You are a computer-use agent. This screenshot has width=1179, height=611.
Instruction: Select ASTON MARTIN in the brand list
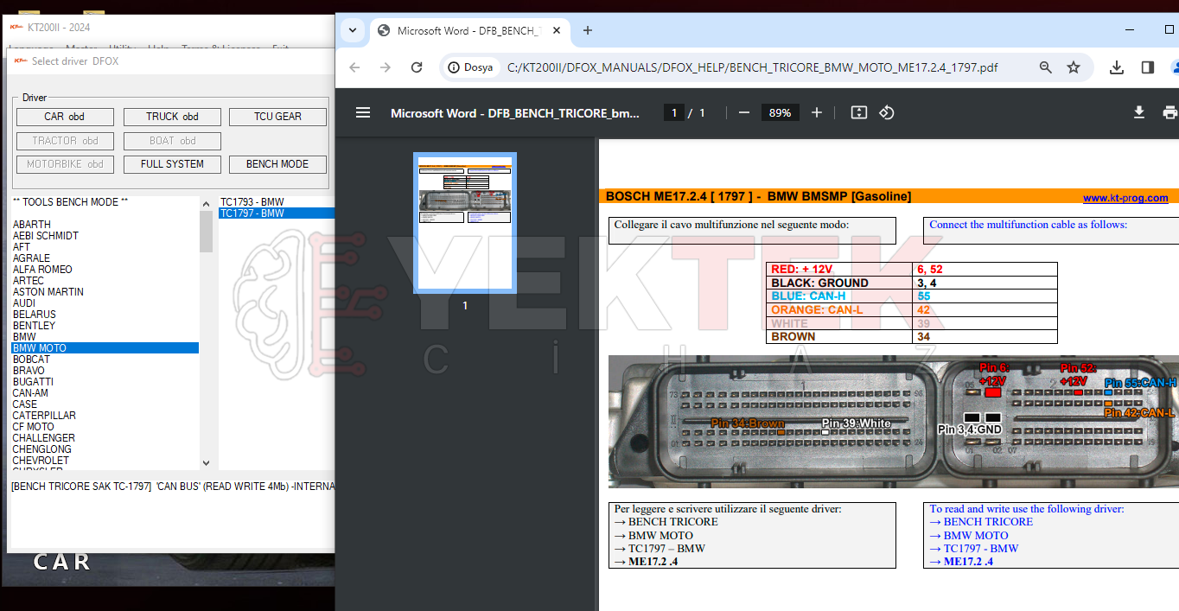pyautogui.click(x=105, y=292)
